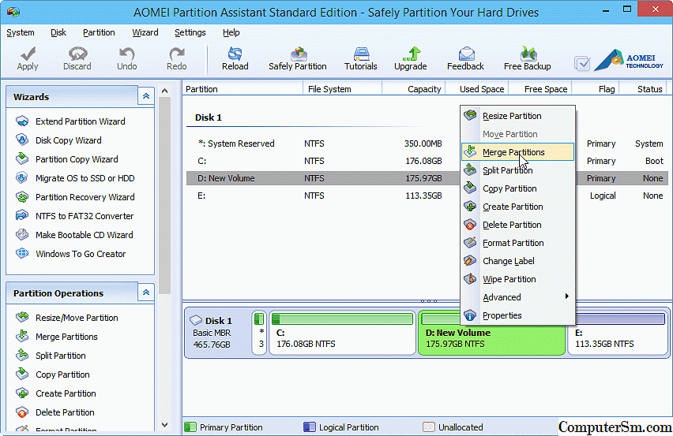The image size is (673, 436).
Task: Open the System menu
Action: point(21,32)
